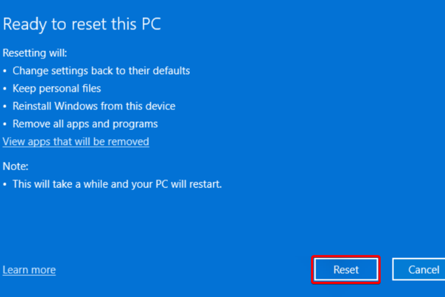This screenshot has height=297, width=445.
Task: Click the "Remove all apps and programs" line
Action: (x=85, y=124)
